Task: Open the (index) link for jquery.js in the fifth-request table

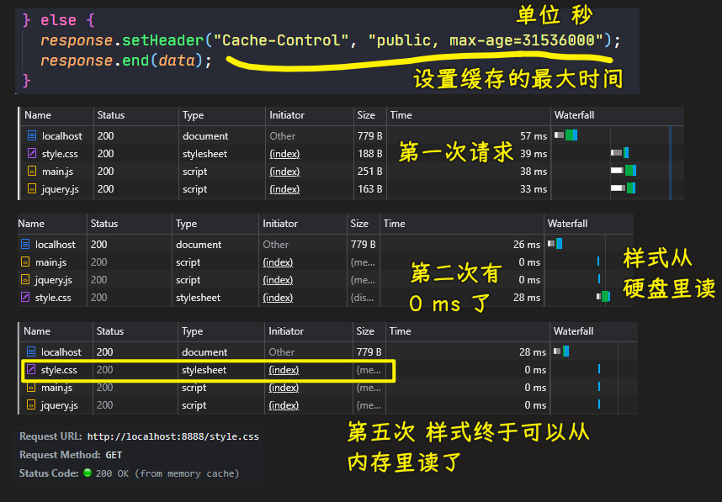Action: tap(284, 405)
